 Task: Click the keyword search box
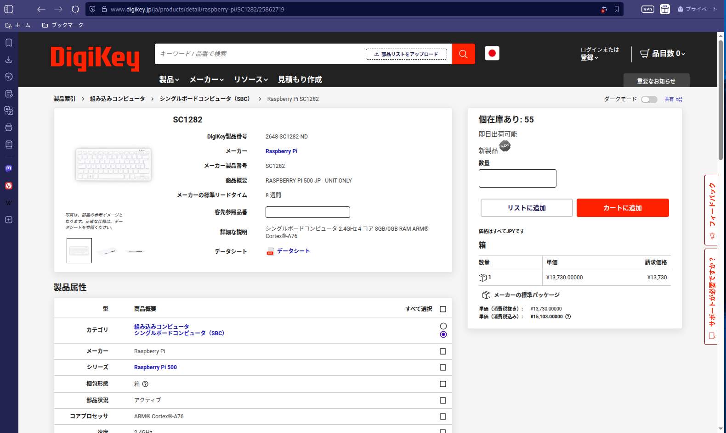click(260, 54)
